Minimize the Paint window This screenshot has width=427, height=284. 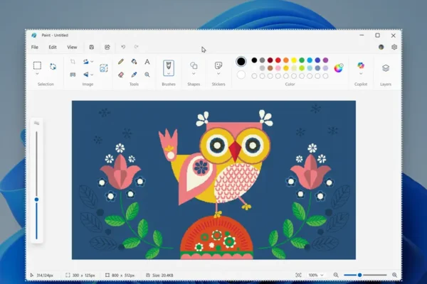pyautogui.click(x=362, y=35)
